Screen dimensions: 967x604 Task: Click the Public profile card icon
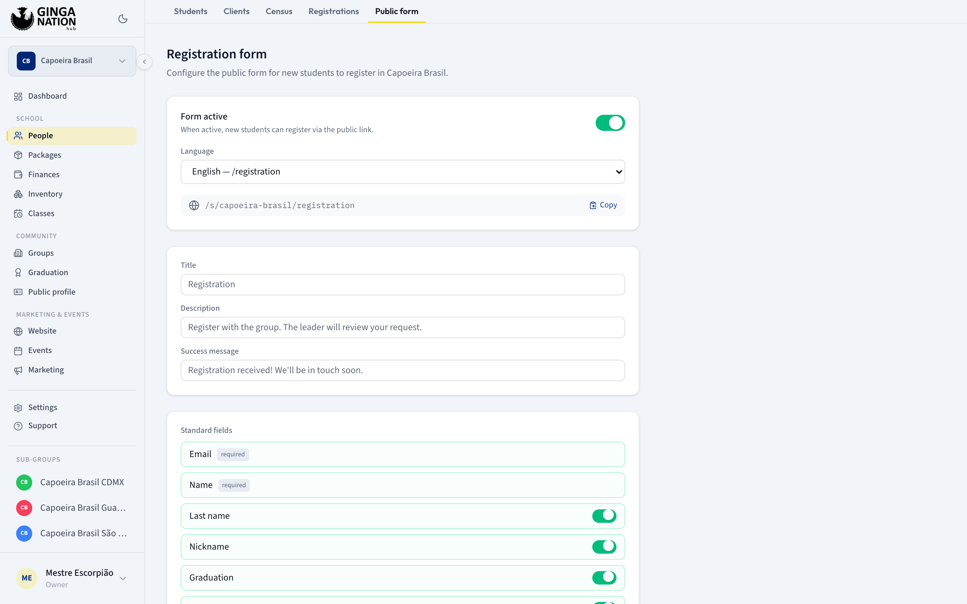[18, 292]
